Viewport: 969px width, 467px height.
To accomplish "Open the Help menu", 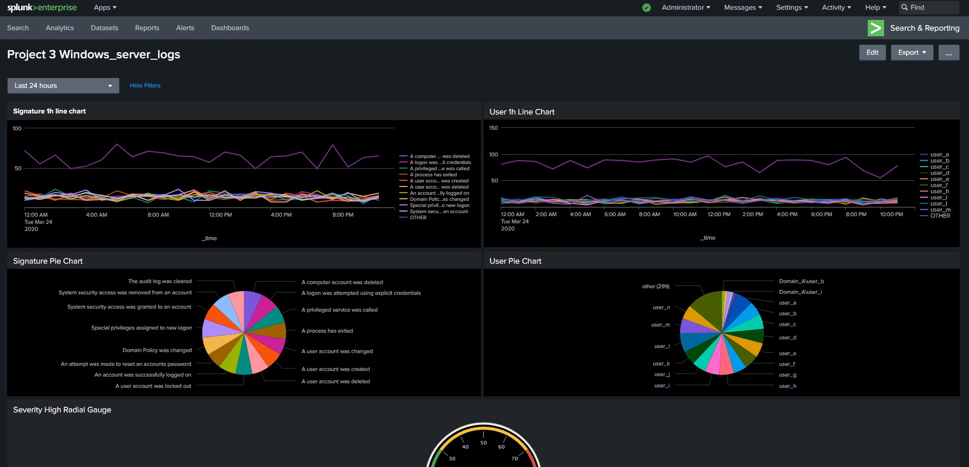I will tap(874, 7).
